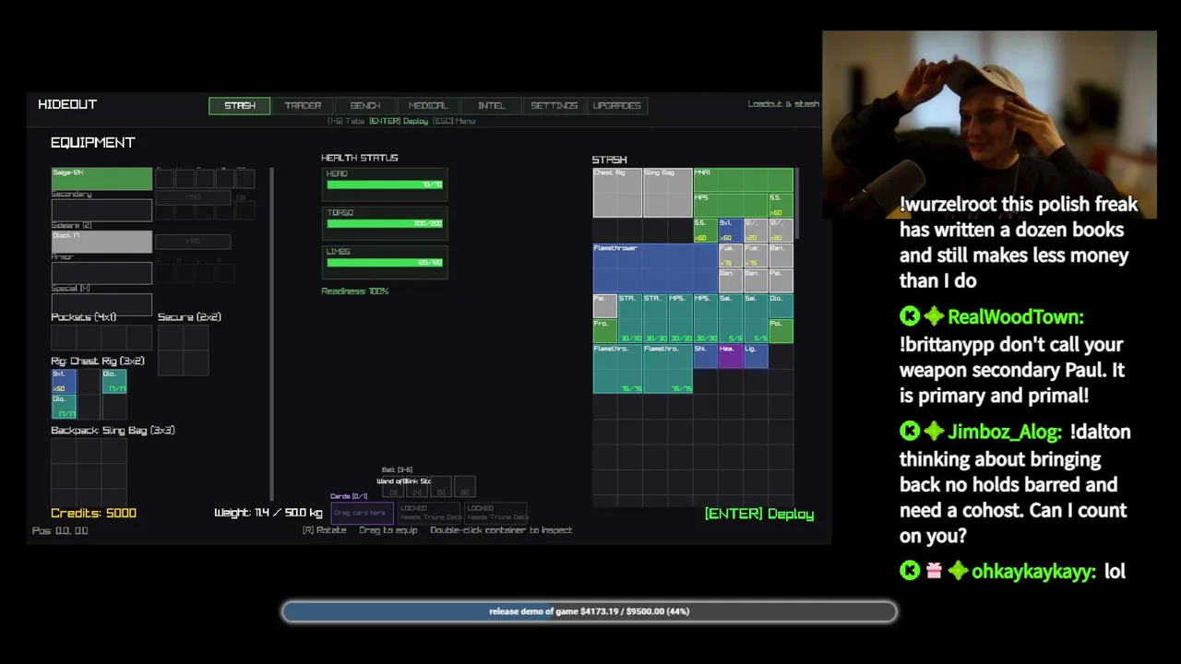Select the blue Flamethrower in stash
This screenshot has width=1181, height=664.
(655, 267)
